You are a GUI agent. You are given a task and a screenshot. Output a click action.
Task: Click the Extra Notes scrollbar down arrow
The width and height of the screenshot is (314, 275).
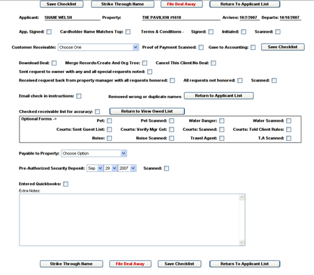coord(242,242)
